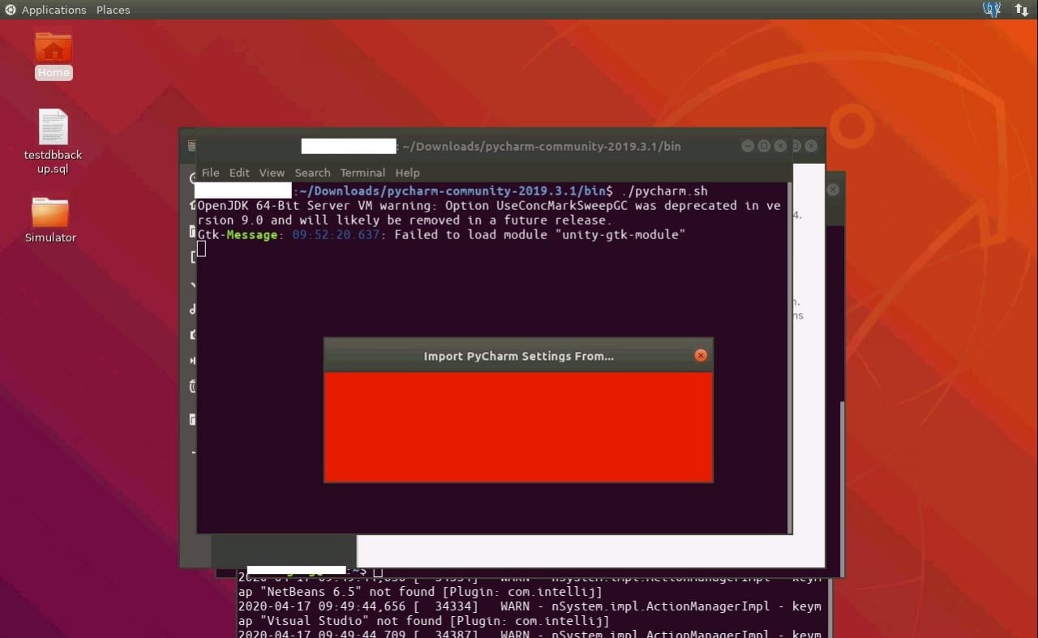Screen dimensions: 1038x638
Task: Close the pycharm-community terminal window
Action: coord(780,146)
